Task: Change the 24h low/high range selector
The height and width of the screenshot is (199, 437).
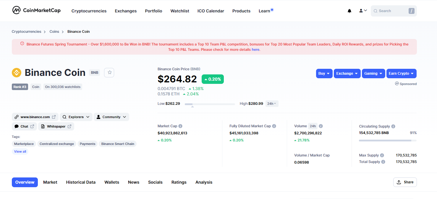Action: pyautogui.click(x=272, y=104)
